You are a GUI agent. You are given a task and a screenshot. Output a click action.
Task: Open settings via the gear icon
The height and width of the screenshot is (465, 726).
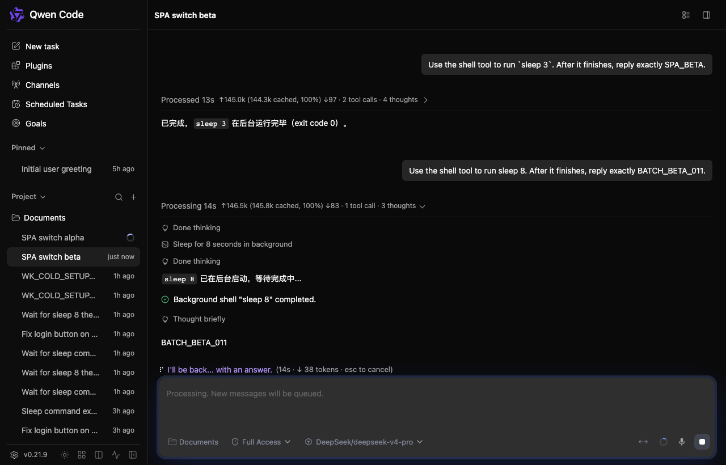tap(14, 455)
